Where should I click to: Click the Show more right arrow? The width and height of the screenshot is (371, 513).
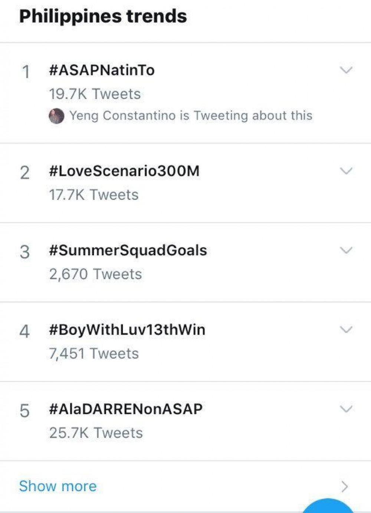coord(345,486)
